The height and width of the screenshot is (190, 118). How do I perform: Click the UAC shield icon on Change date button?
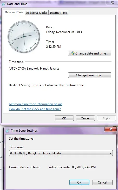pyautogui.click(x=73, y=53)
